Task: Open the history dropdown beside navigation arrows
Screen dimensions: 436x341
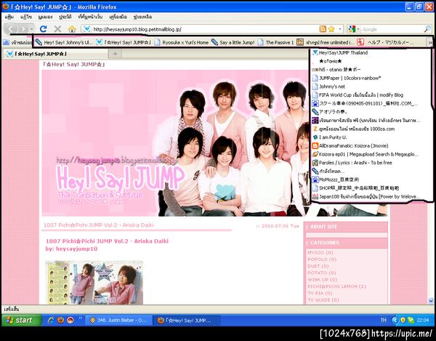Action: pos(32,29)
